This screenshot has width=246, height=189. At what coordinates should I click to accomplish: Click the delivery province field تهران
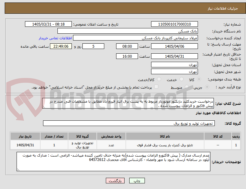coord(174,65)
